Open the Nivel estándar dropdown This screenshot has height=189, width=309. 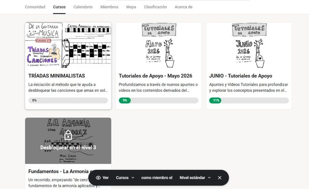tap(195, 178)
